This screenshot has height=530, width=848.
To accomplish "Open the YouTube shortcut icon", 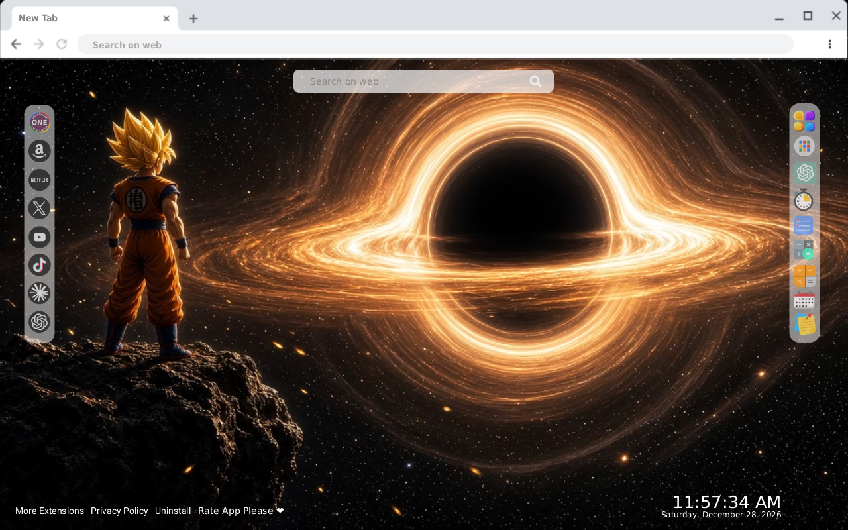I will pos(39,237).
